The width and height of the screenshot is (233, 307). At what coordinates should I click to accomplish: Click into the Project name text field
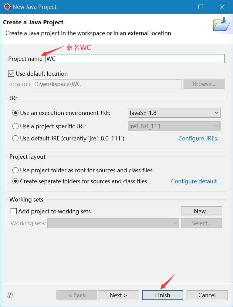tap(135, 59)
